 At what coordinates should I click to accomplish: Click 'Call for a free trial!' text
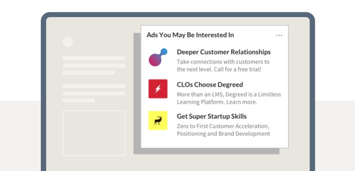pyautogui.click(x=237, y=69)
